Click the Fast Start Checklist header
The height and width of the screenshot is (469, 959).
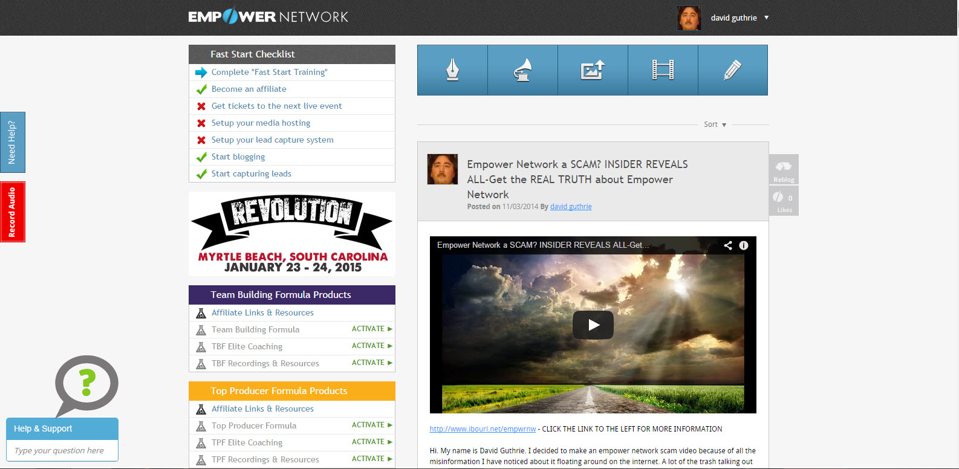tap(292, 54)
